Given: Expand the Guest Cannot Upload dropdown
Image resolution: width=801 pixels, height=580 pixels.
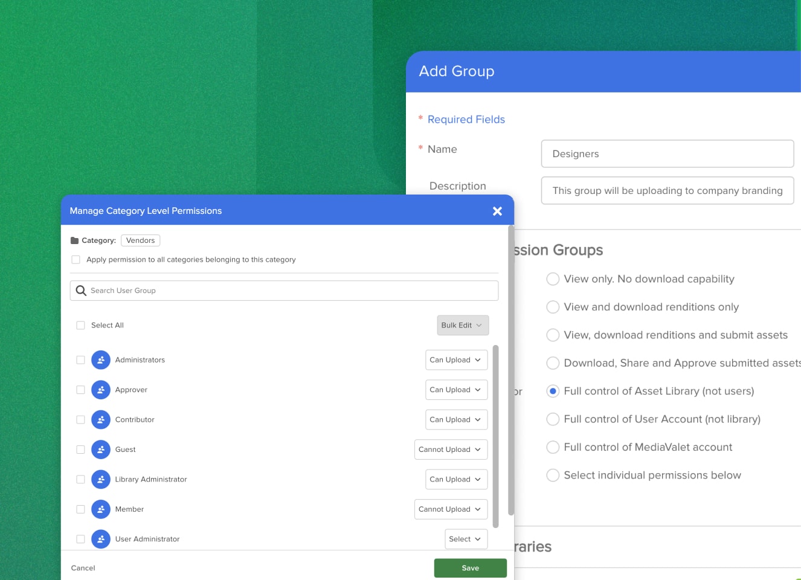Looking at the screenshot, I should pyautogui.click(x=451, y=449).
